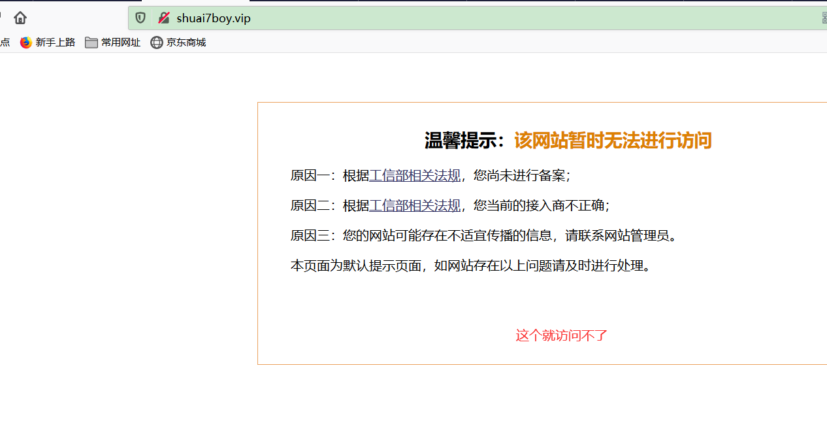Open the tracking protection shield icon
The image size is (827, 442).
click(x=140, y=18)
